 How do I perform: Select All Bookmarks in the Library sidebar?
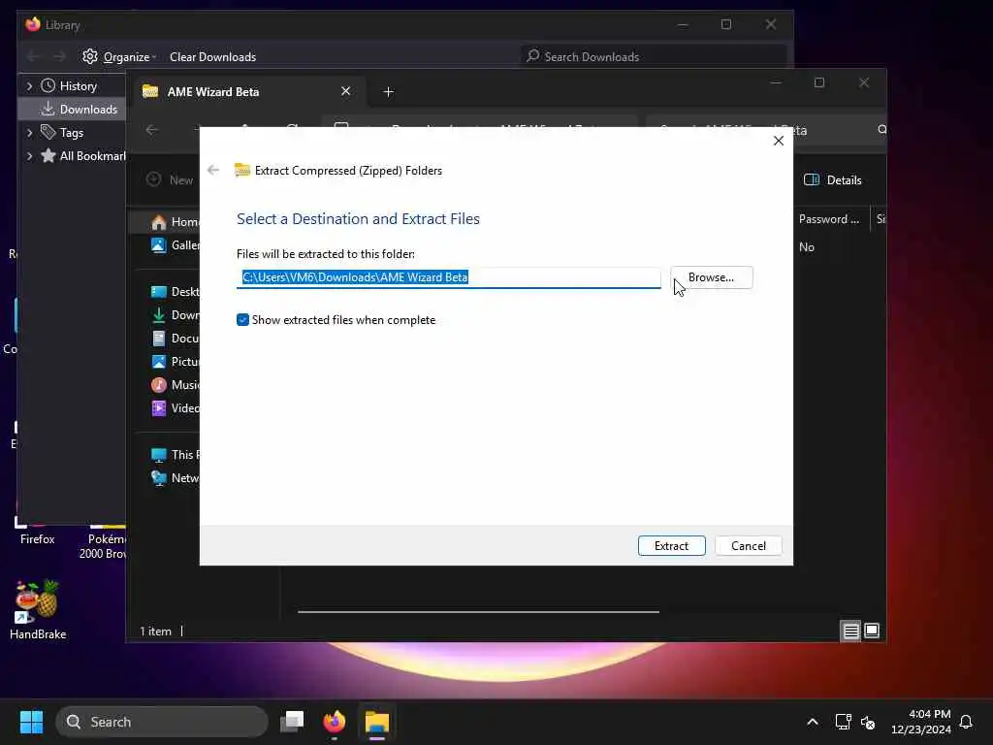[x=83, y=156]
